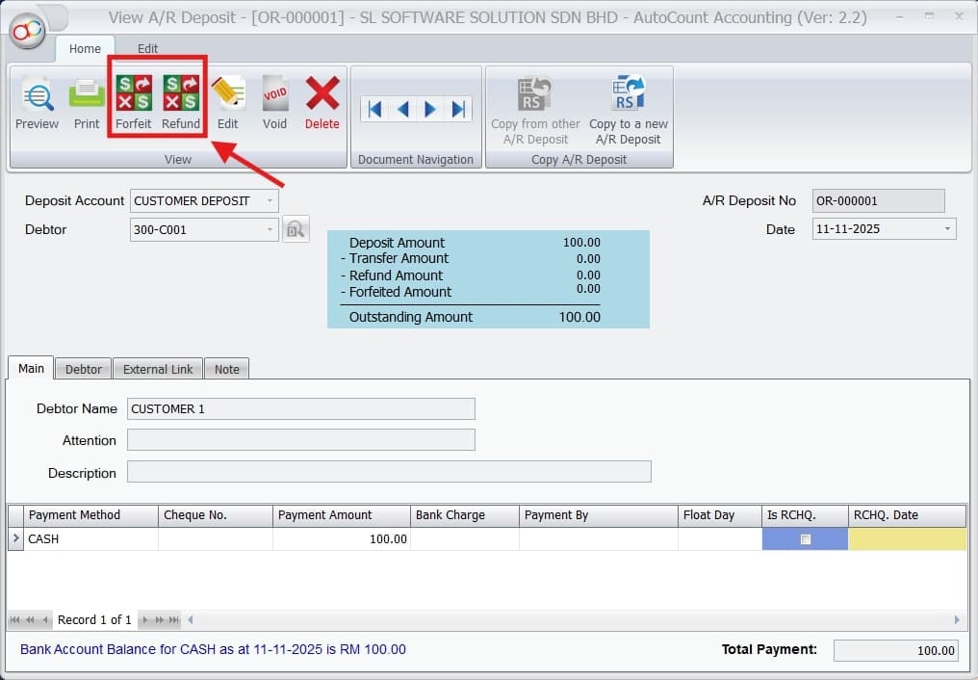The height and width of the screenshot is (680, 978).
Task: Expand the Deposit Account dropdown
Action: point(270,201)
